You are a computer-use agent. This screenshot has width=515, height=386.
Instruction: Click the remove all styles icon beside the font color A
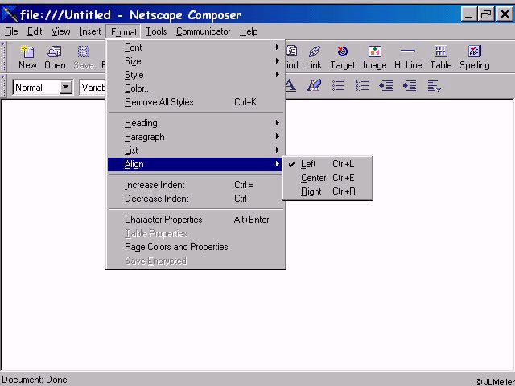(314, 86)
